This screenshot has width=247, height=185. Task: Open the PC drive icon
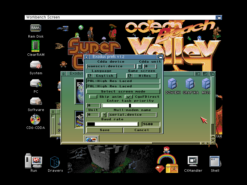[36, 83]
